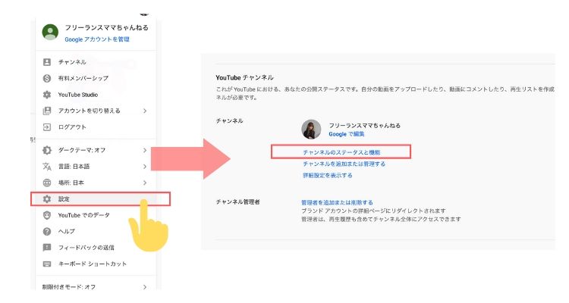The image size is (569, 303).
Task: Click the question mark icon beside ヘルプ
Action: point(47,231)
